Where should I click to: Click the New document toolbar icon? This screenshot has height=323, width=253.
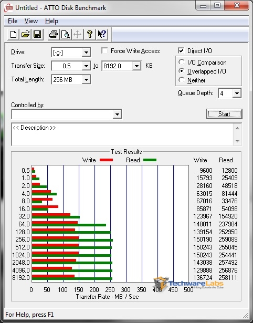tap(13, 34)
